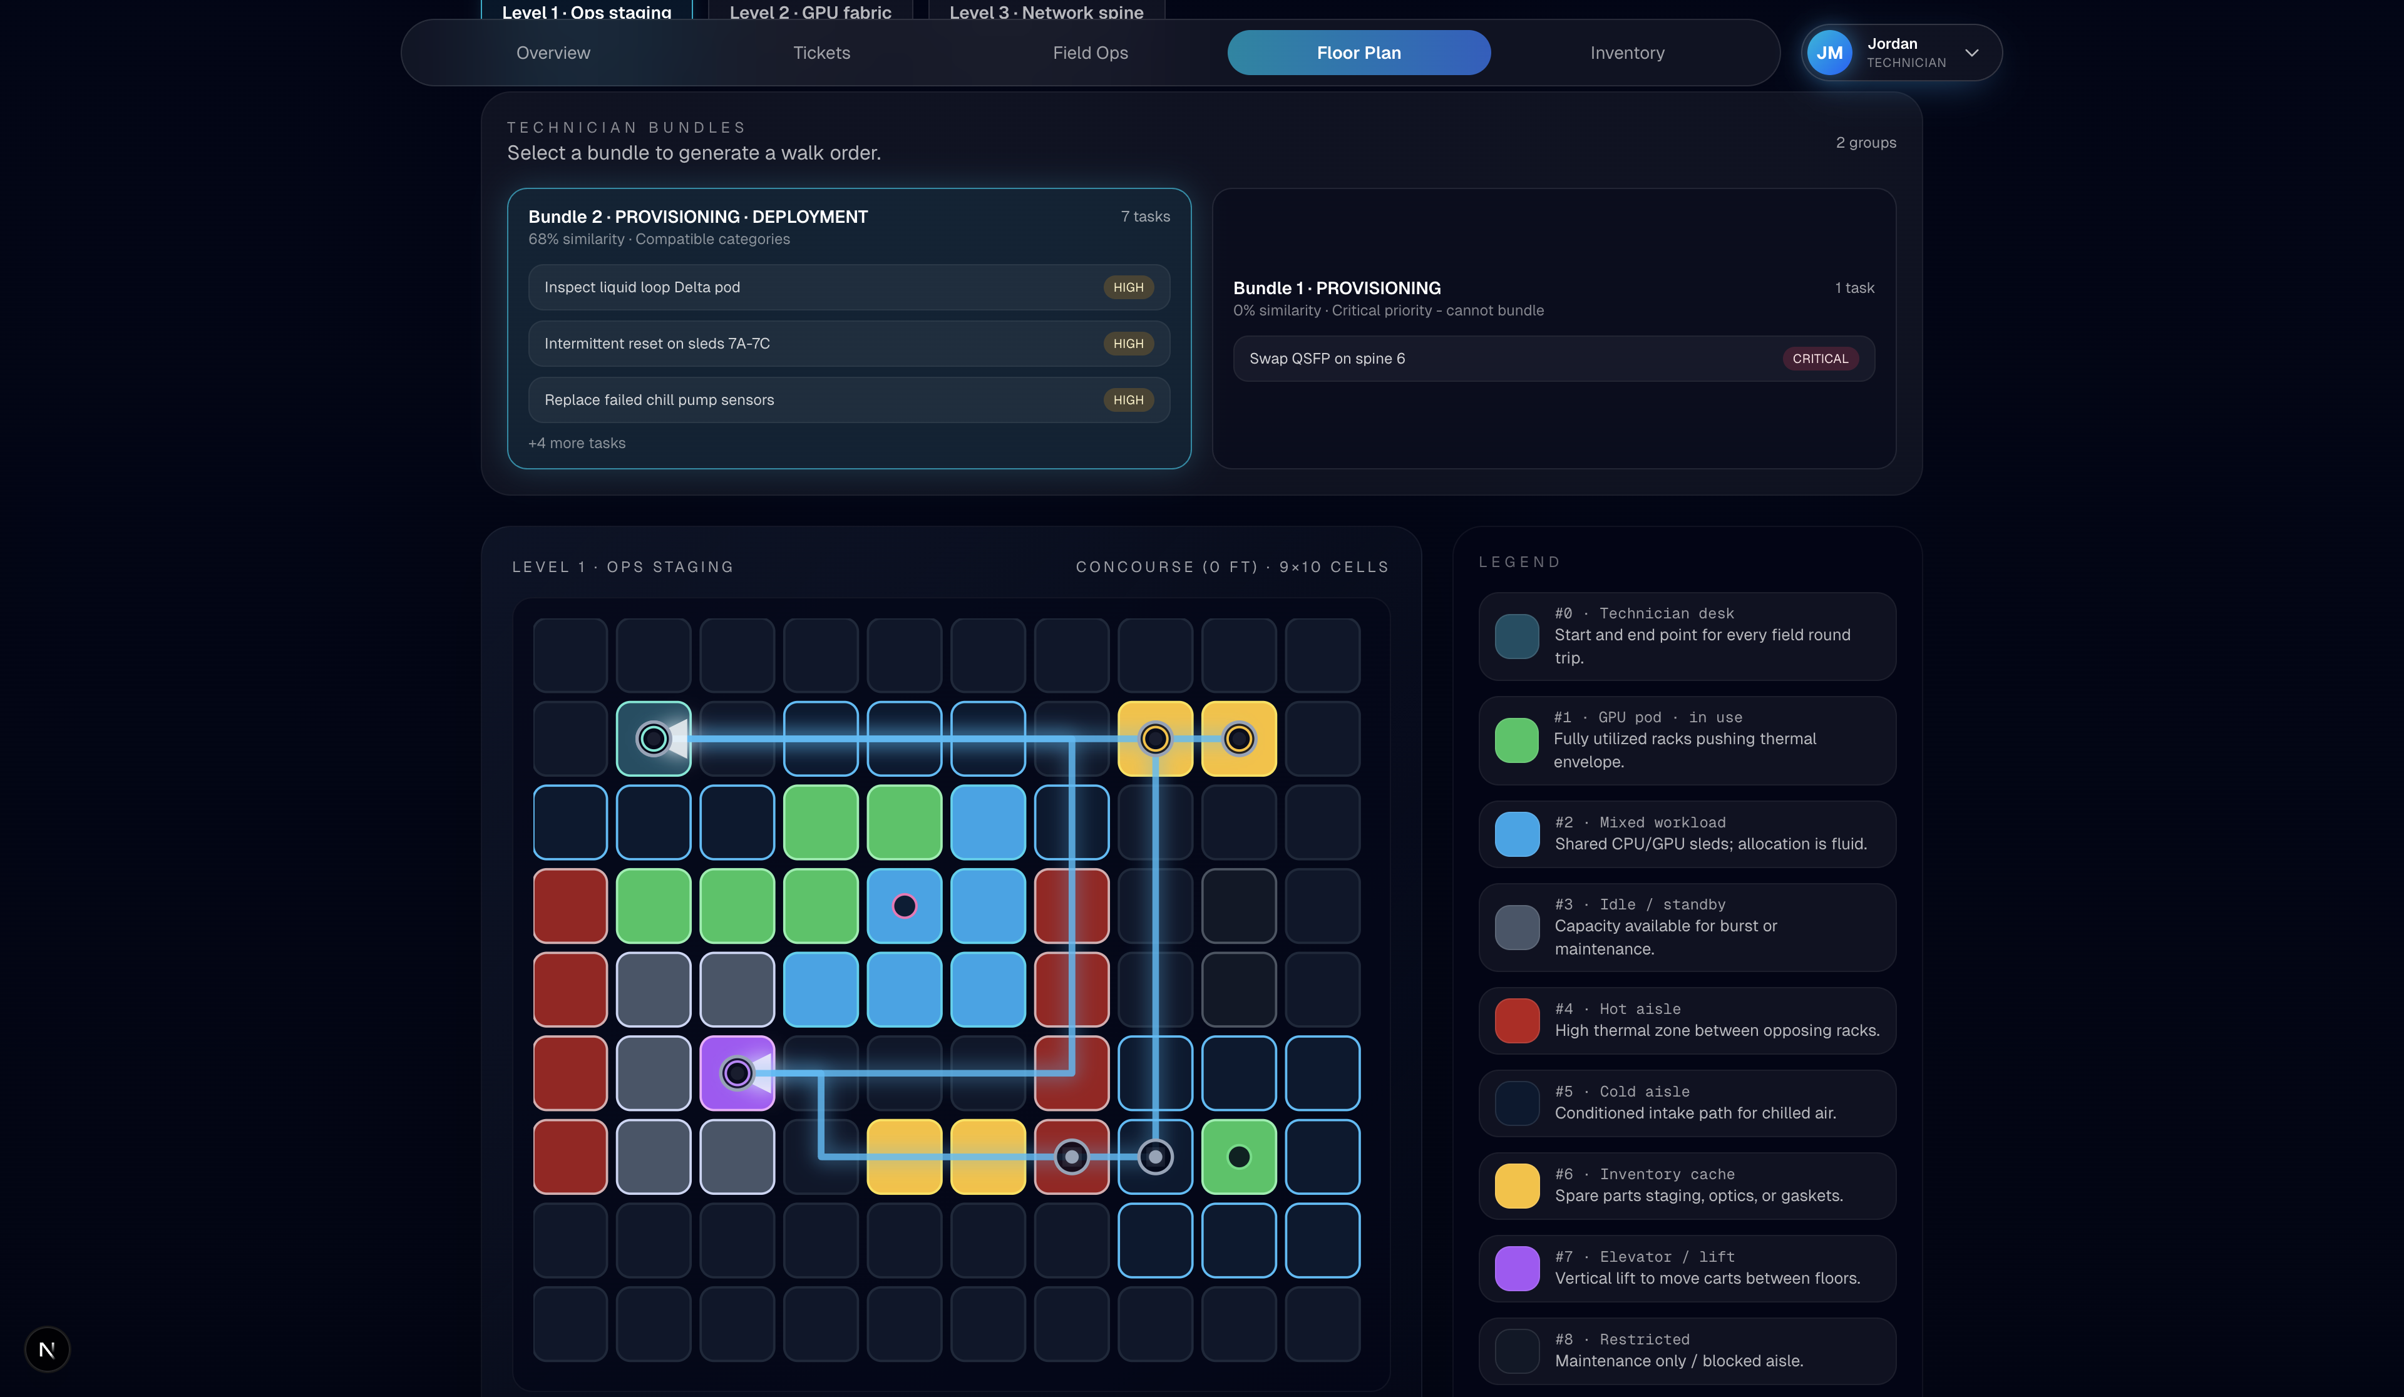Click the pink waypoint dot on blue cell
This screenshot has height=1397, width=2404.
pos(905,906)
